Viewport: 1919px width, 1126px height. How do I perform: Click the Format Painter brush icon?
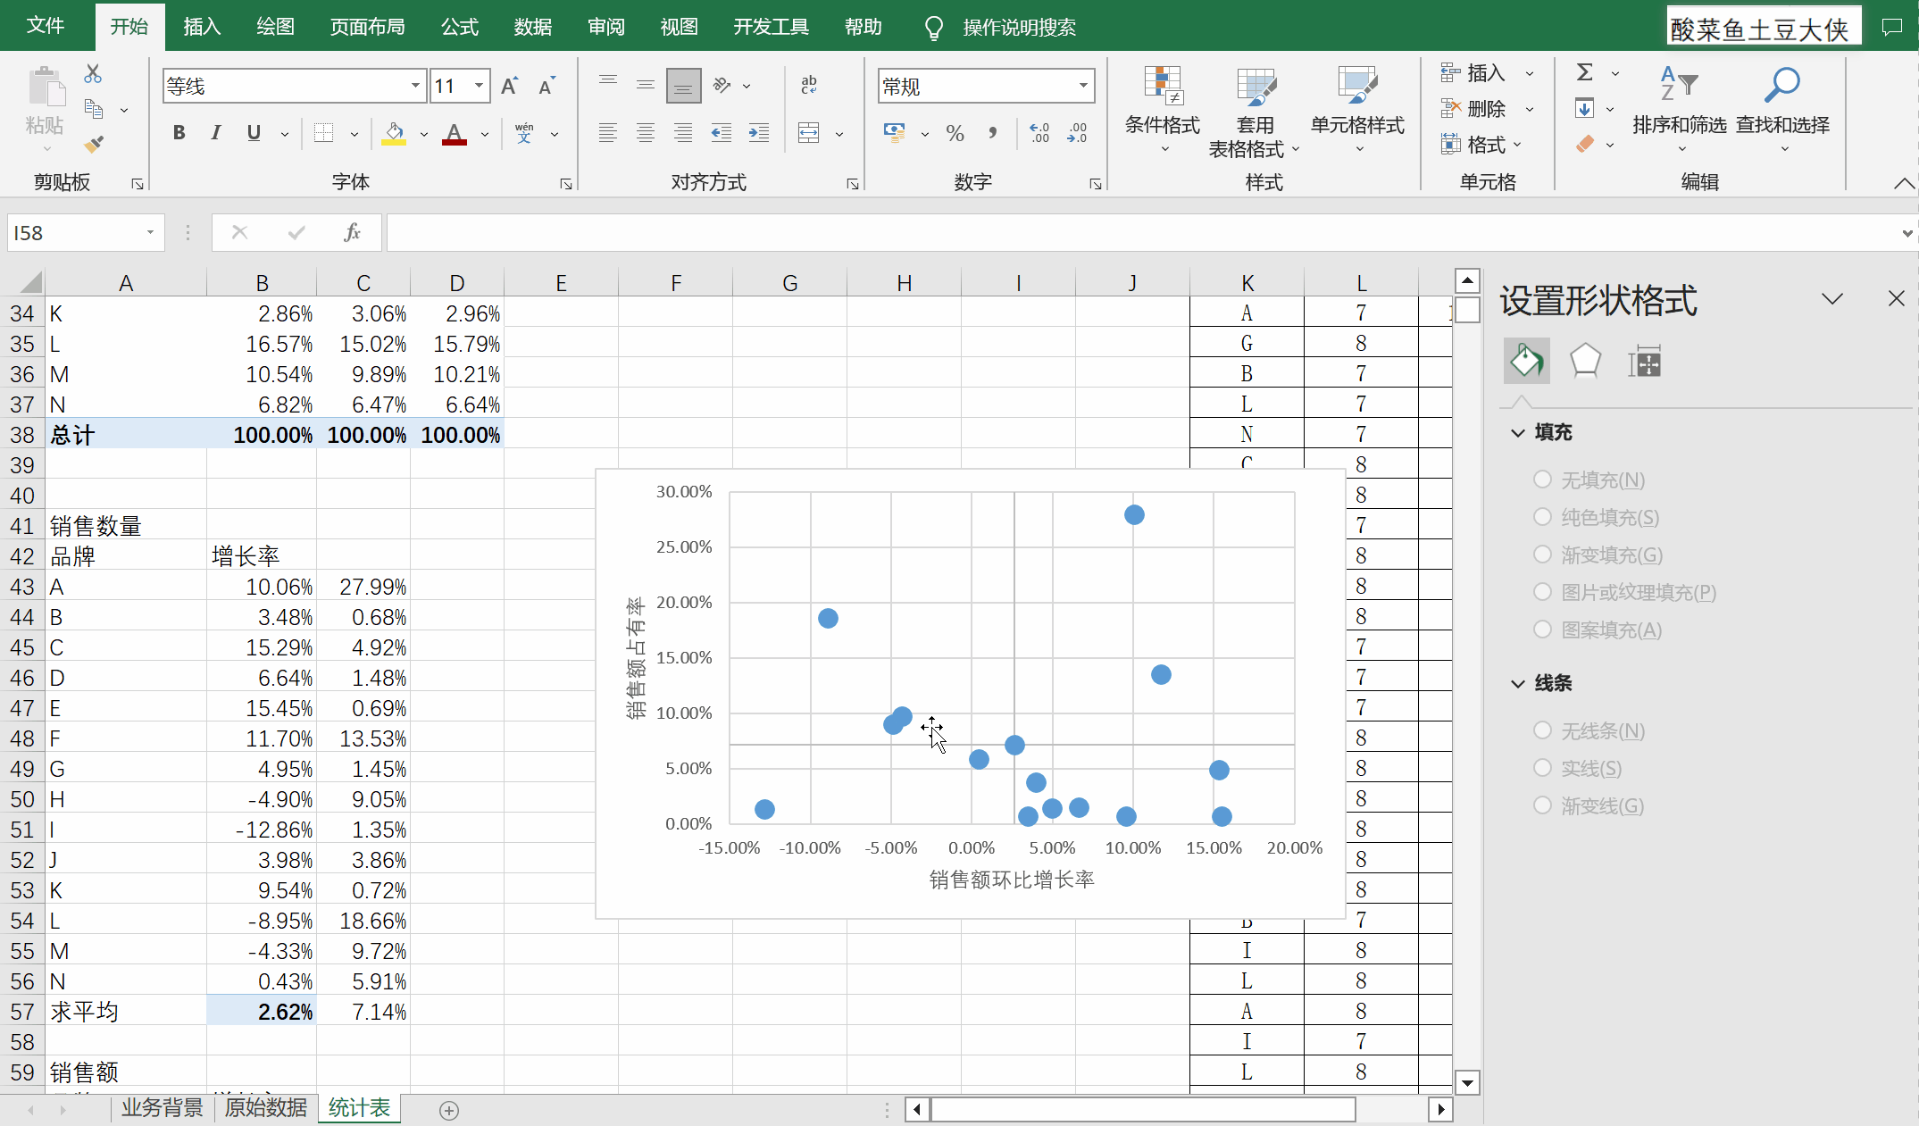coord(93,144)
